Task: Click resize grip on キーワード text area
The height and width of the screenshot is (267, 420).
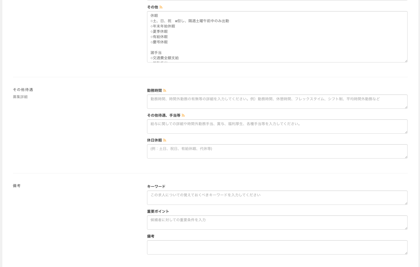Action: coord(406,203)
